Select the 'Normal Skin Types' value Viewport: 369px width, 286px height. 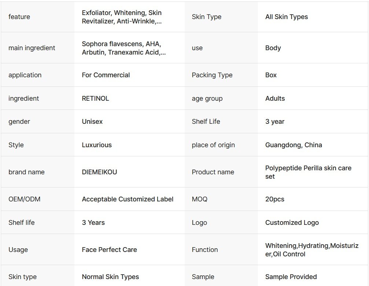[110, 277]
